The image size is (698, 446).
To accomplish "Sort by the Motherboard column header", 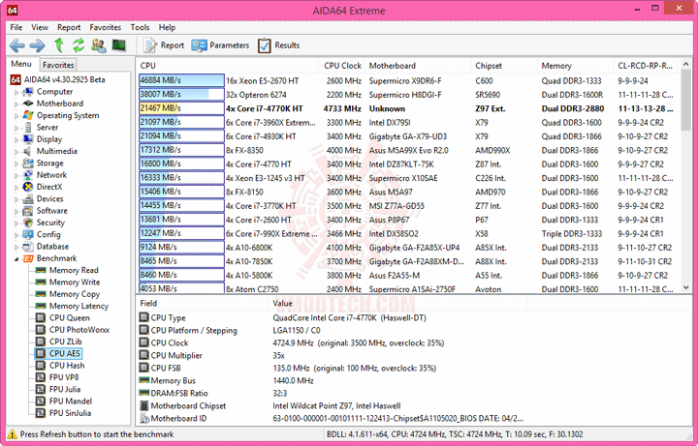I will coord(418,66).
